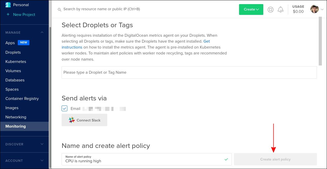
Task: Click the Droplet or Tag name field
Action: tap(189, 72)
